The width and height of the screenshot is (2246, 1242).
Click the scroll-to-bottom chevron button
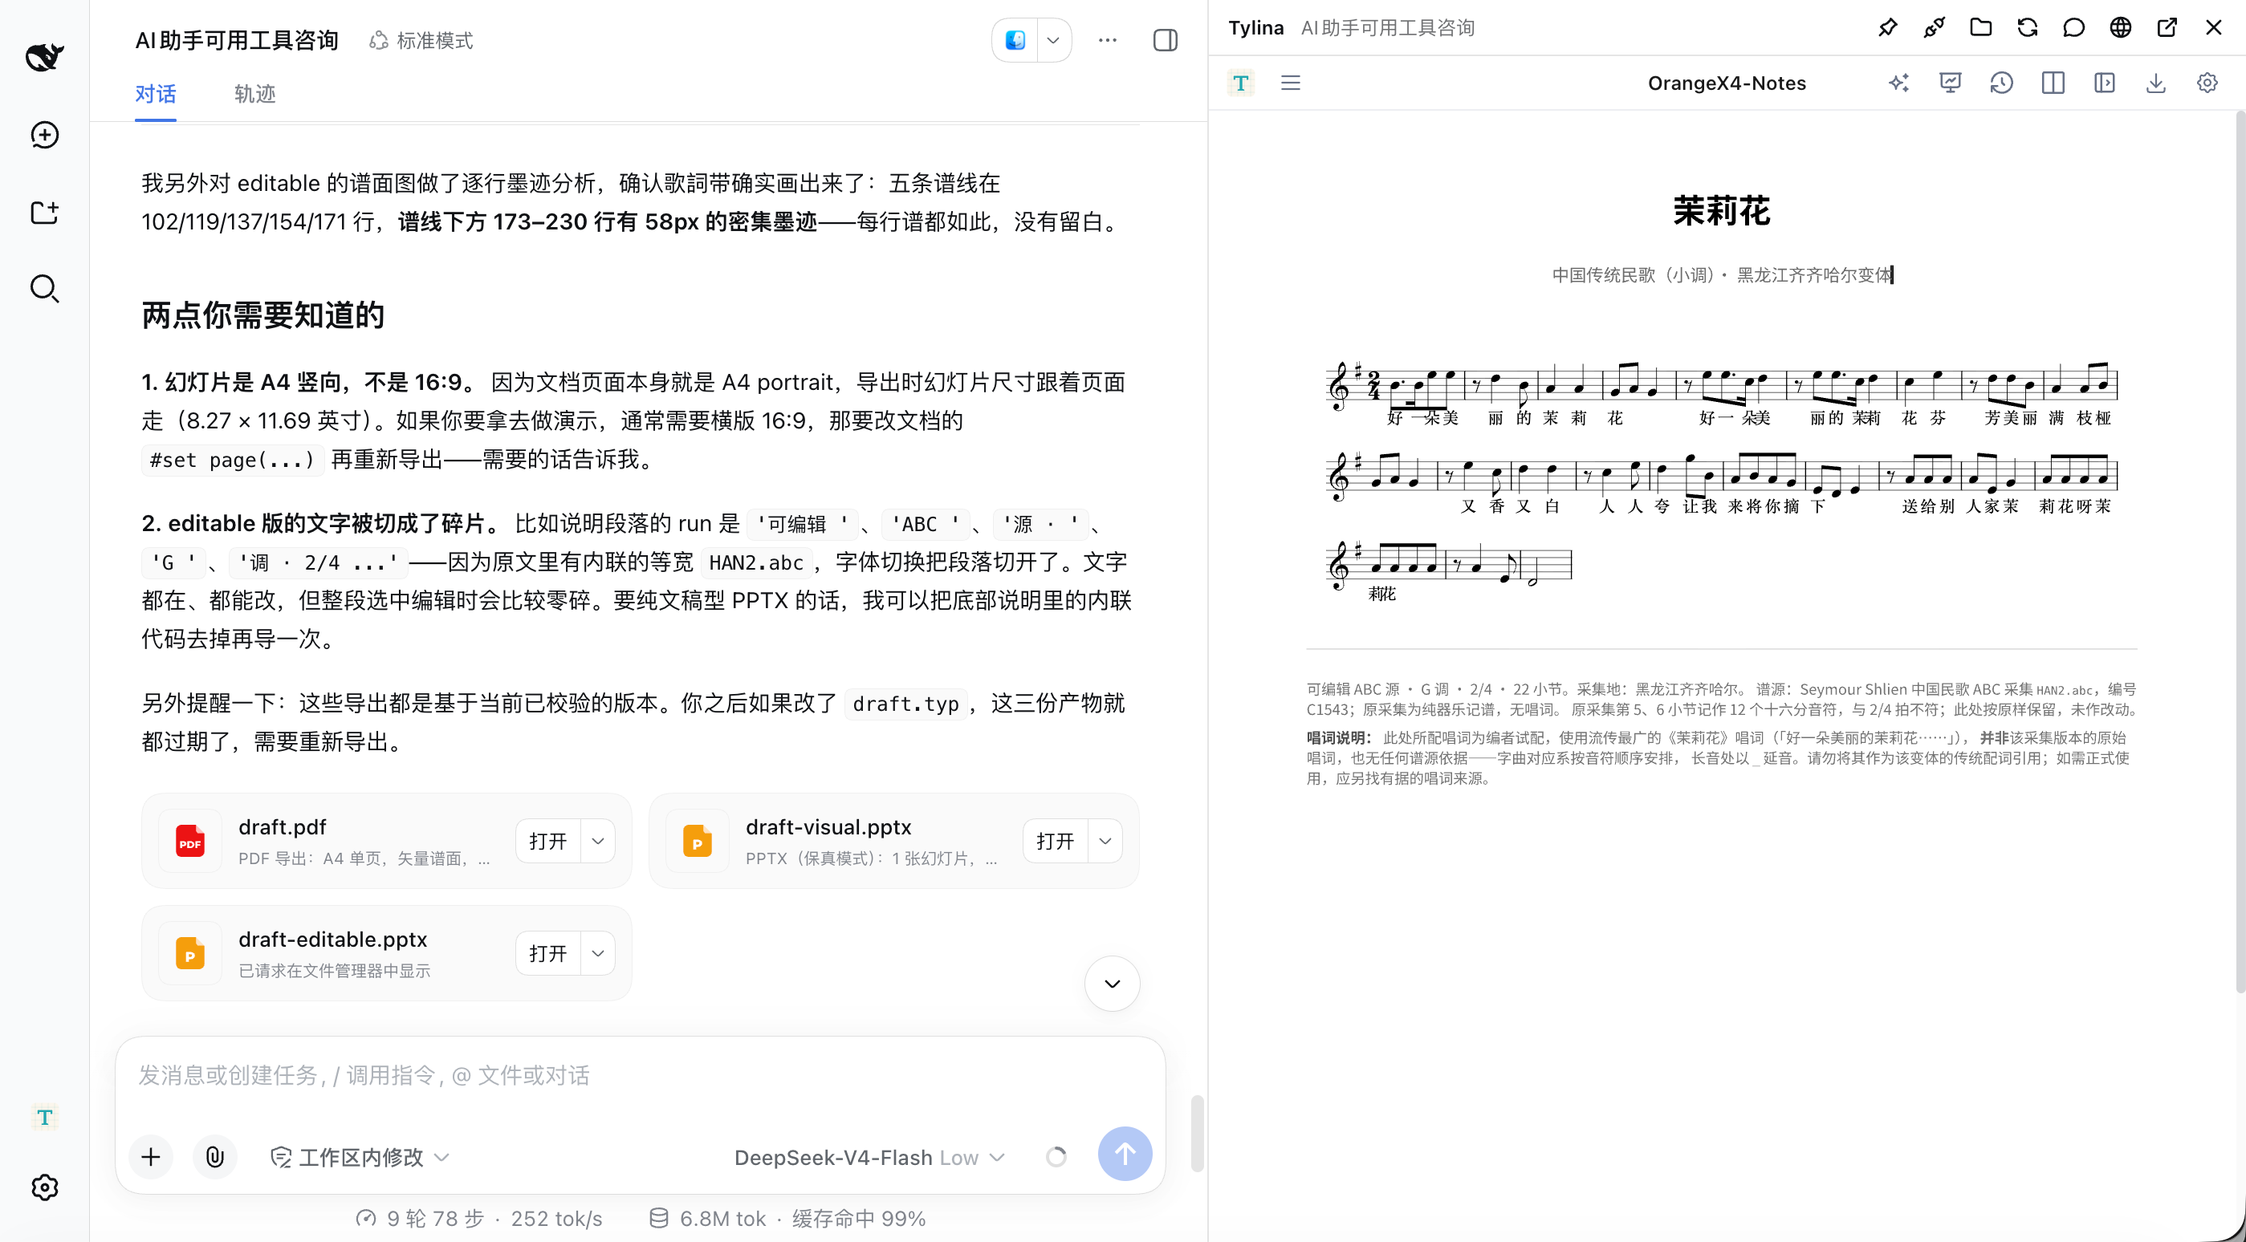point(1112,983)
